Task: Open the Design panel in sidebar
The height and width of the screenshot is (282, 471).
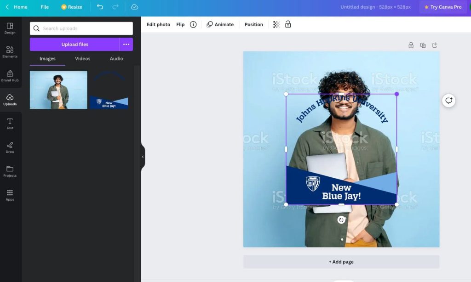Action: coord(10,28)
